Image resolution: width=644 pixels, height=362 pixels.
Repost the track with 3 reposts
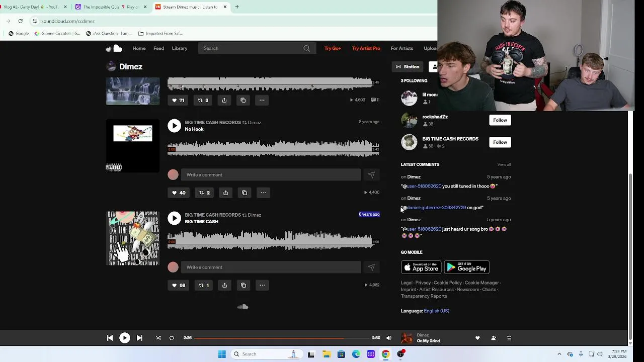(203, 100)
